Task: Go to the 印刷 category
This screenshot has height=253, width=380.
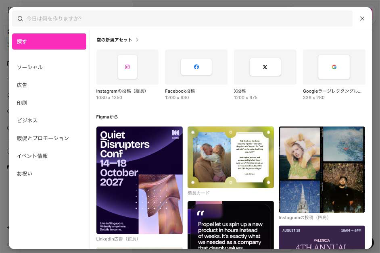Action: point(22,103)
